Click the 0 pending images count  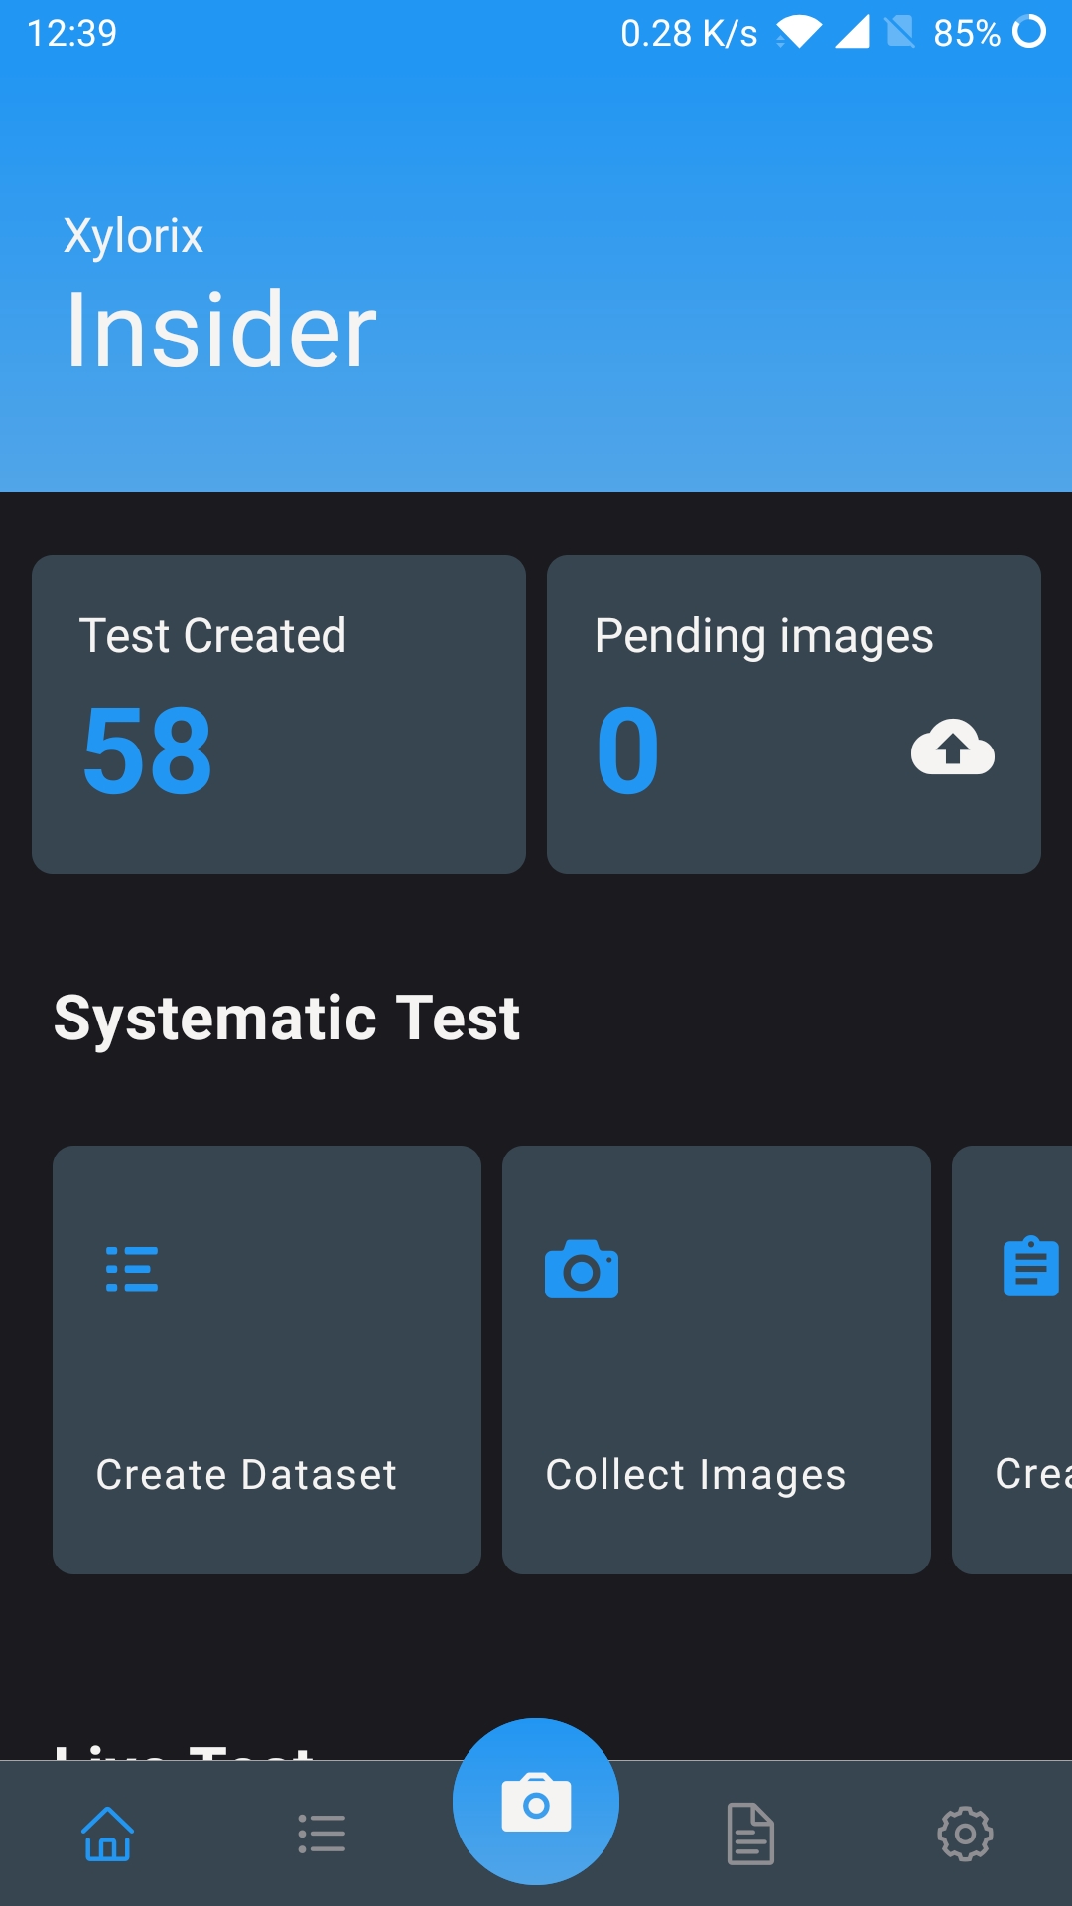coord(627,750)
